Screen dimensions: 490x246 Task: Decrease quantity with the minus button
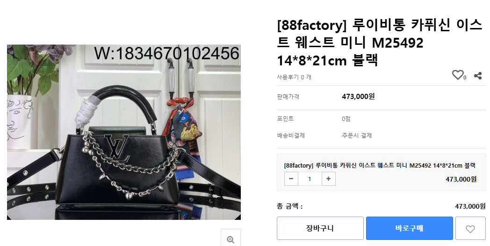click(x=291, y=179)
